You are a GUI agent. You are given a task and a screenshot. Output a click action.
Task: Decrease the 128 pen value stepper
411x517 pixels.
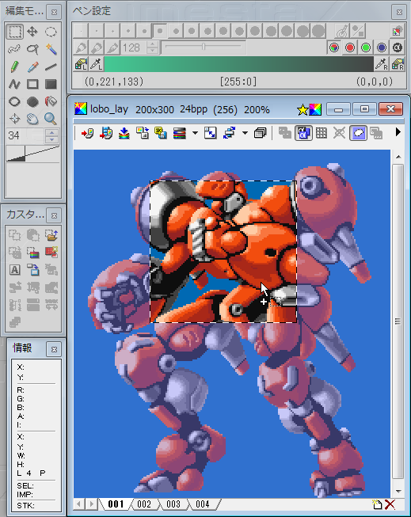coord(152,51)
